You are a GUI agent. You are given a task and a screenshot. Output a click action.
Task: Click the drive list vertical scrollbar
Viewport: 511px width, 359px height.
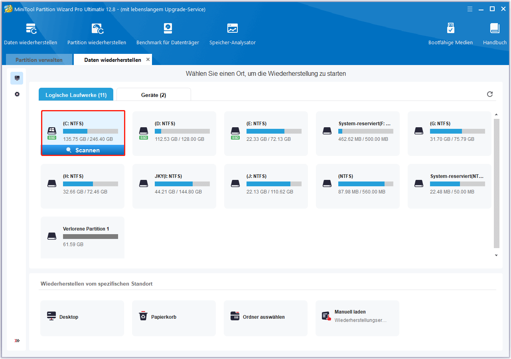[x=497, y=183]
